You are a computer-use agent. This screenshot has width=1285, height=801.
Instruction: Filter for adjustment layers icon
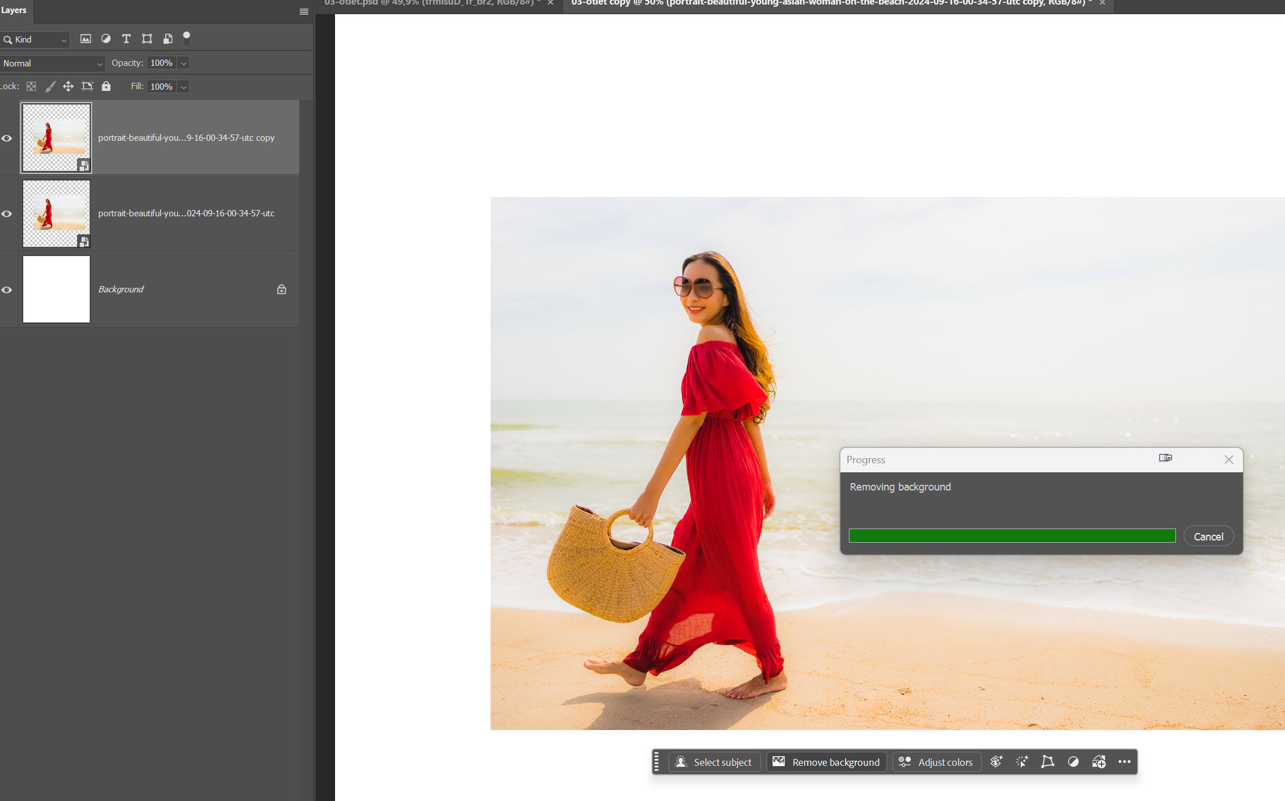click(x=106, y=39)
